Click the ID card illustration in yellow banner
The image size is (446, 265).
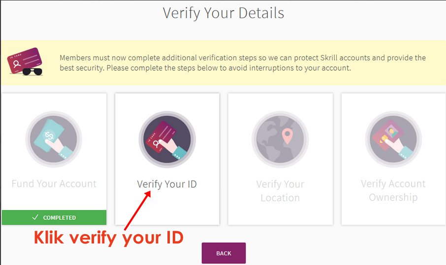[x=25, y=60]
